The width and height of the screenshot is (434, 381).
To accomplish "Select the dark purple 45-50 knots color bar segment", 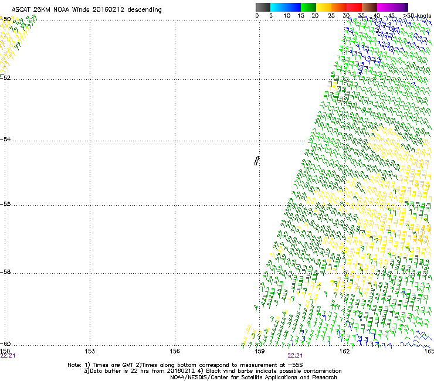I will tap(400, 7).
